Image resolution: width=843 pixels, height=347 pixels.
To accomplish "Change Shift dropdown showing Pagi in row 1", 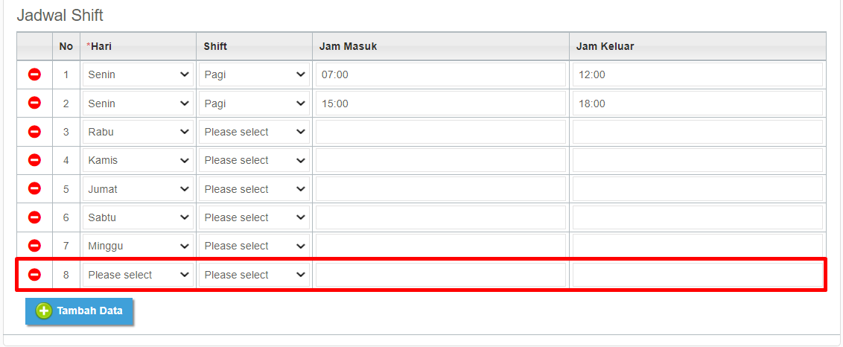I will point(254,74).
